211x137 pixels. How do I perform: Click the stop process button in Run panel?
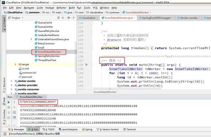click(x=9, y=107)
